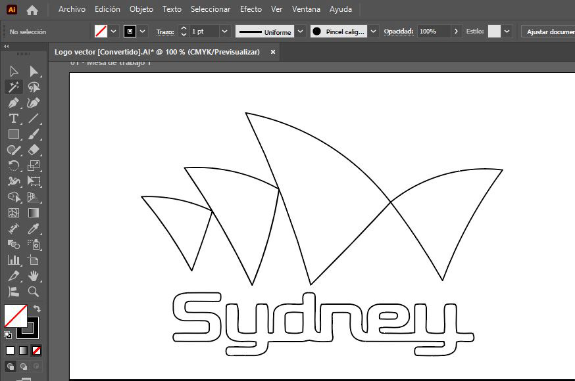Select the Shape Builder tool
575x381 pixels.
coord(14,197)
